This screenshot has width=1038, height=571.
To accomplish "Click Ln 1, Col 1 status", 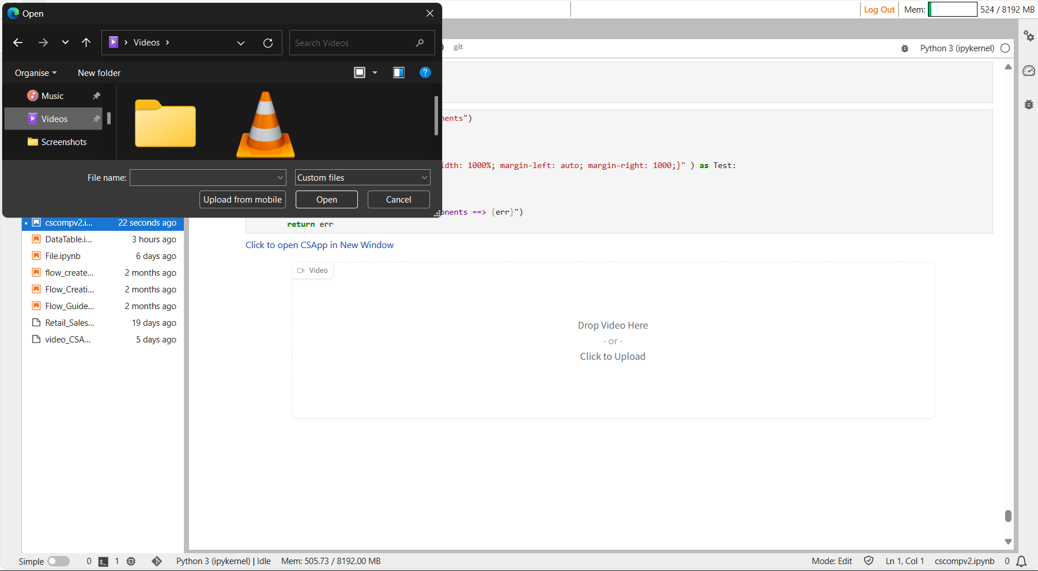I will (905, 561).
